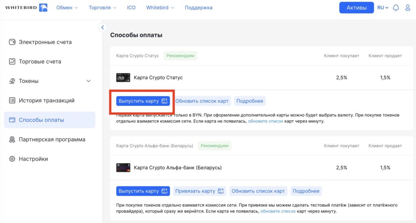
Task: Follow обновите список link in Альфа-банк note
Action: [278, 211]
